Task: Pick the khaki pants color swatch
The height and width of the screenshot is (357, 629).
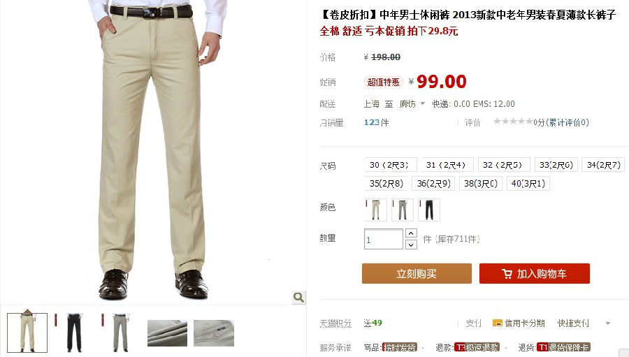Action: pos(375,210)
